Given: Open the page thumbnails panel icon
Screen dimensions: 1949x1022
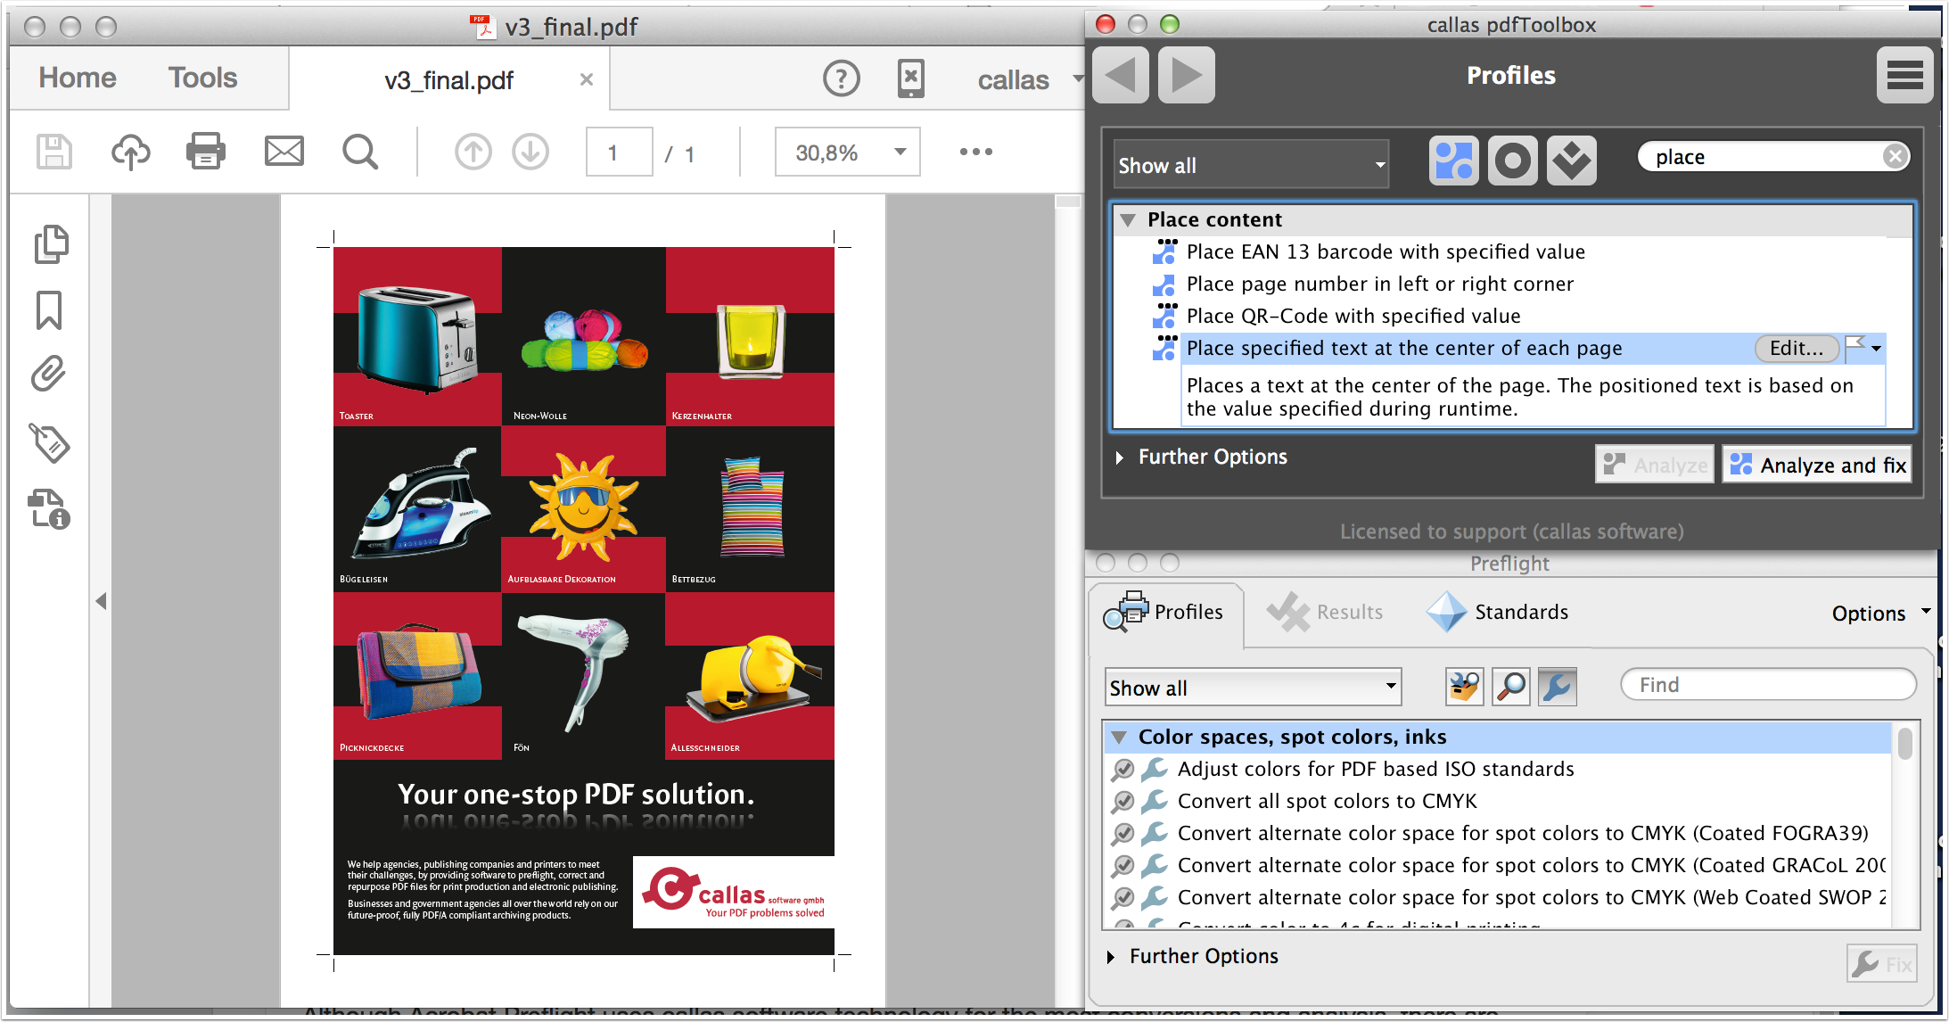Looking at the screenshot, I should click(51, 244).
